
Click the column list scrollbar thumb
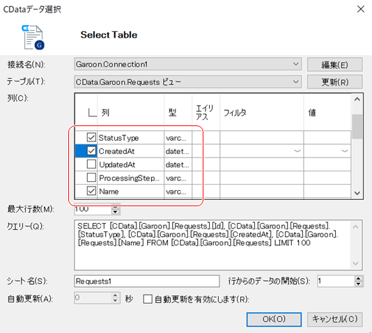(357, 126)
